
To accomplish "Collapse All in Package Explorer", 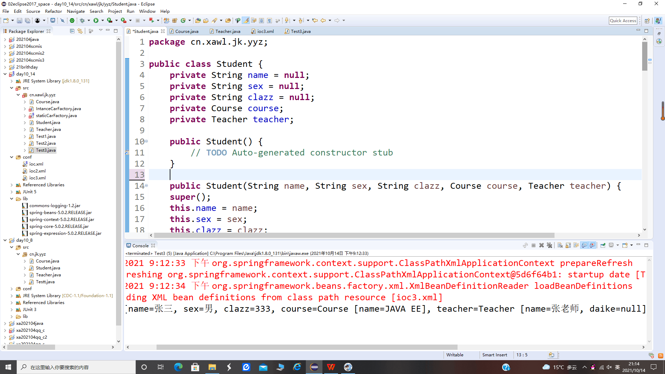I will (72, 31).
